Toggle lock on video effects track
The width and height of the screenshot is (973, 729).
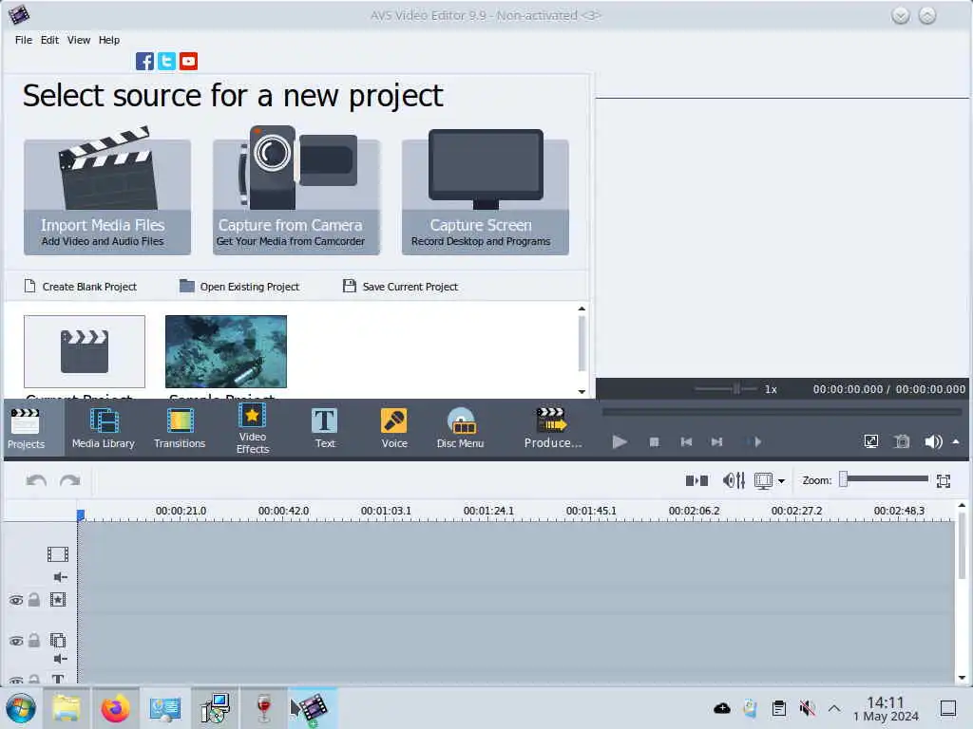pyautogui.click(x=34, y=600)
